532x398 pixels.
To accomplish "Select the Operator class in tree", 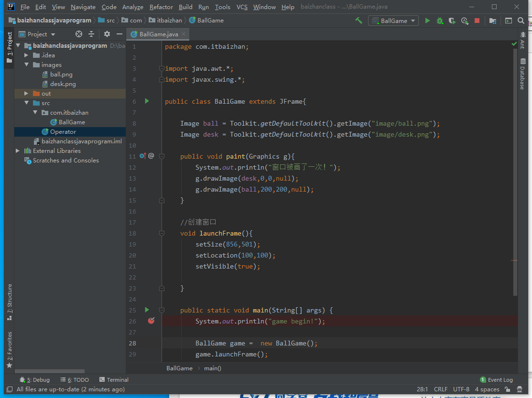I will (x=63, y=131).
